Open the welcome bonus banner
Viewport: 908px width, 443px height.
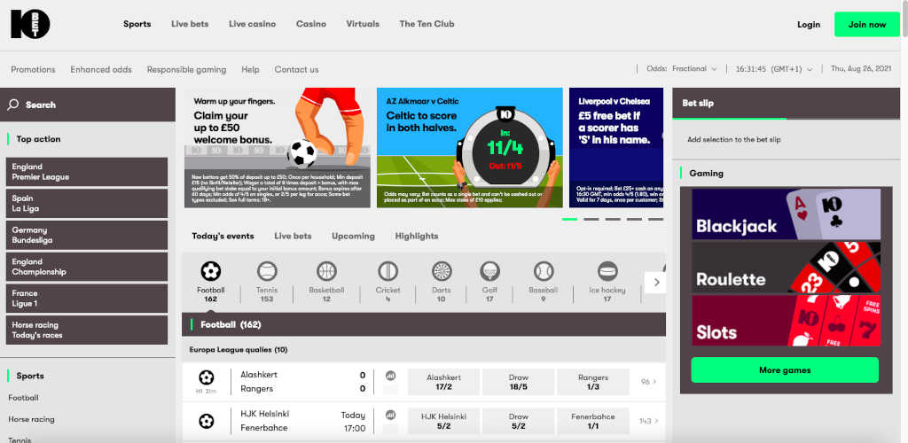coord(278,147)
